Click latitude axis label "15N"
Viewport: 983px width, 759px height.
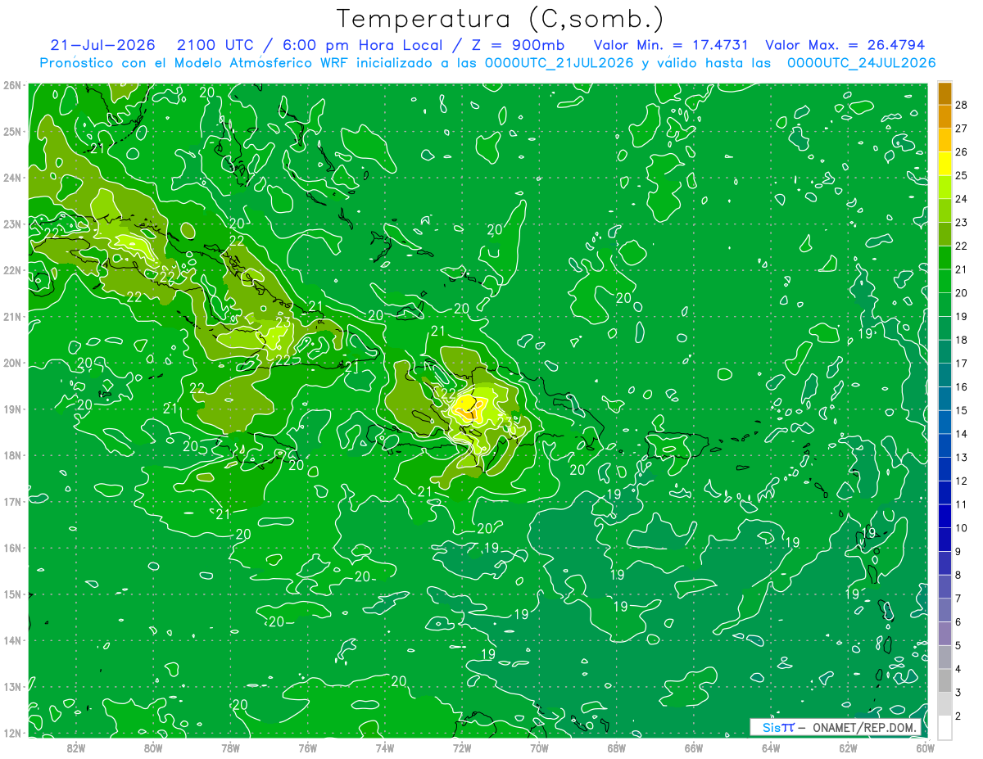click(11, 594)
